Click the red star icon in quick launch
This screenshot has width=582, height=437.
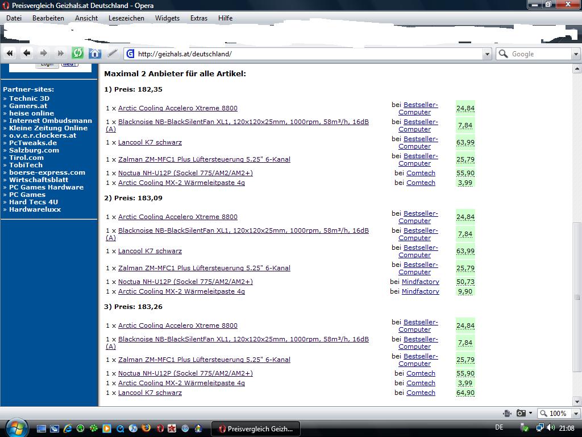172,428
